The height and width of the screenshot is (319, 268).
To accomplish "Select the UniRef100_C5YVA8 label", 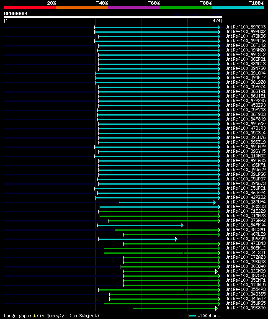I will [x=245, y=110].
